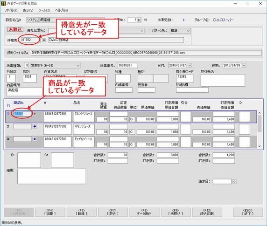Click the 得意先 code field 01002
This screenshot has height=226, width=267.
(30, 40)
